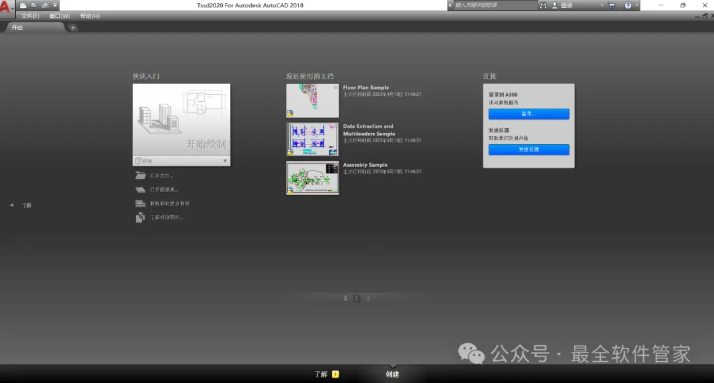Viewport: 714px width, 383px height.
Task: Click the 打开文件... link
Action: point(162,176)
